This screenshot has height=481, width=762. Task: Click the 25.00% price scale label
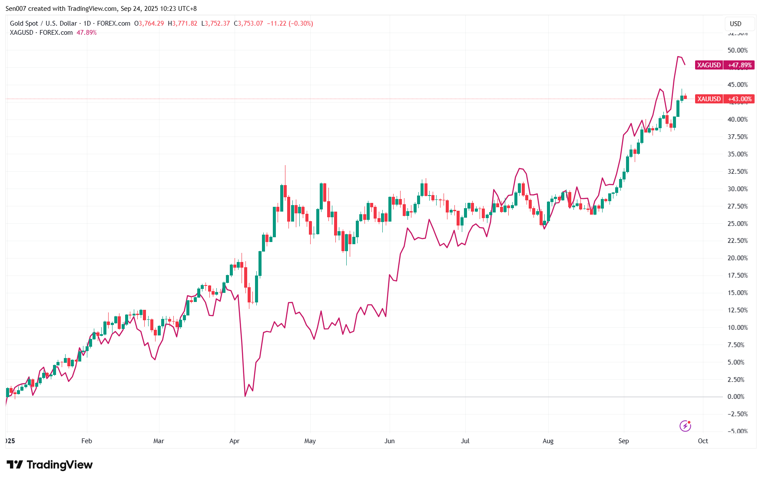[738, 224]
